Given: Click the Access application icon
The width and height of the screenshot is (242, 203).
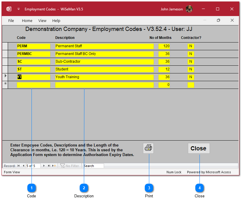Looking at the screenshot, I should [9, 9].
